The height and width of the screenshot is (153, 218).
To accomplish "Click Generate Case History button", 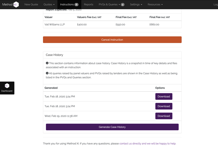I will pyautogui.click(x=112, y=127).
